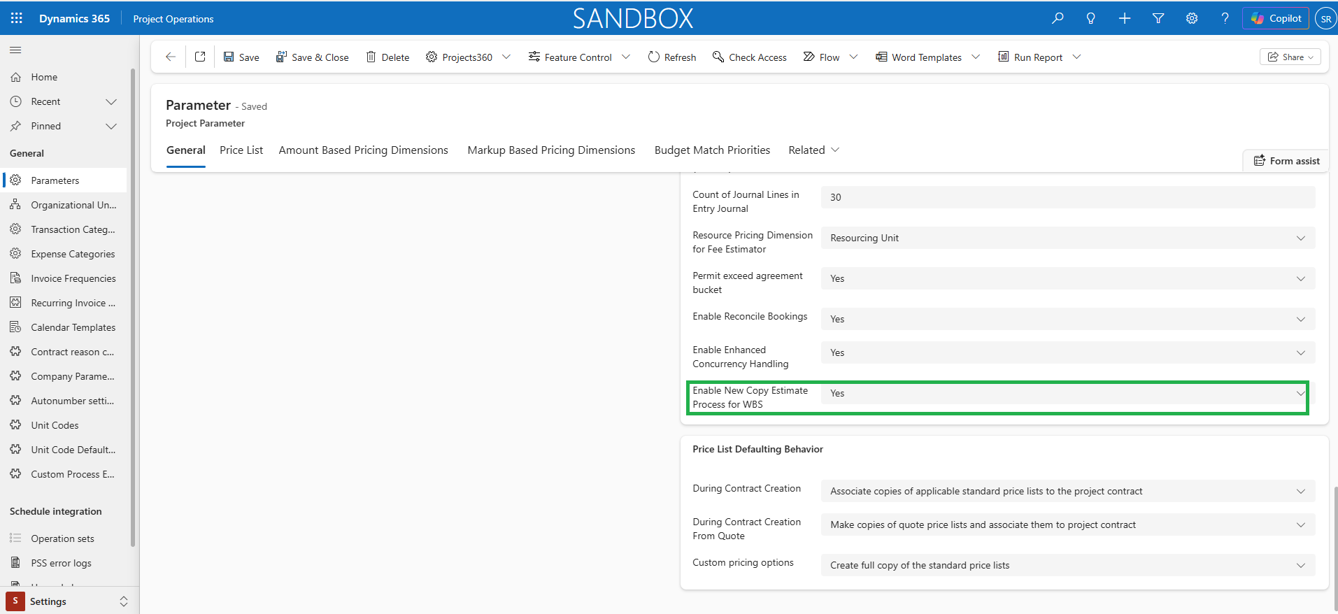The height and width of the screenshot is (614, 1338).
Task: Click the back arrow in command bar
Action: click(170, 57)
